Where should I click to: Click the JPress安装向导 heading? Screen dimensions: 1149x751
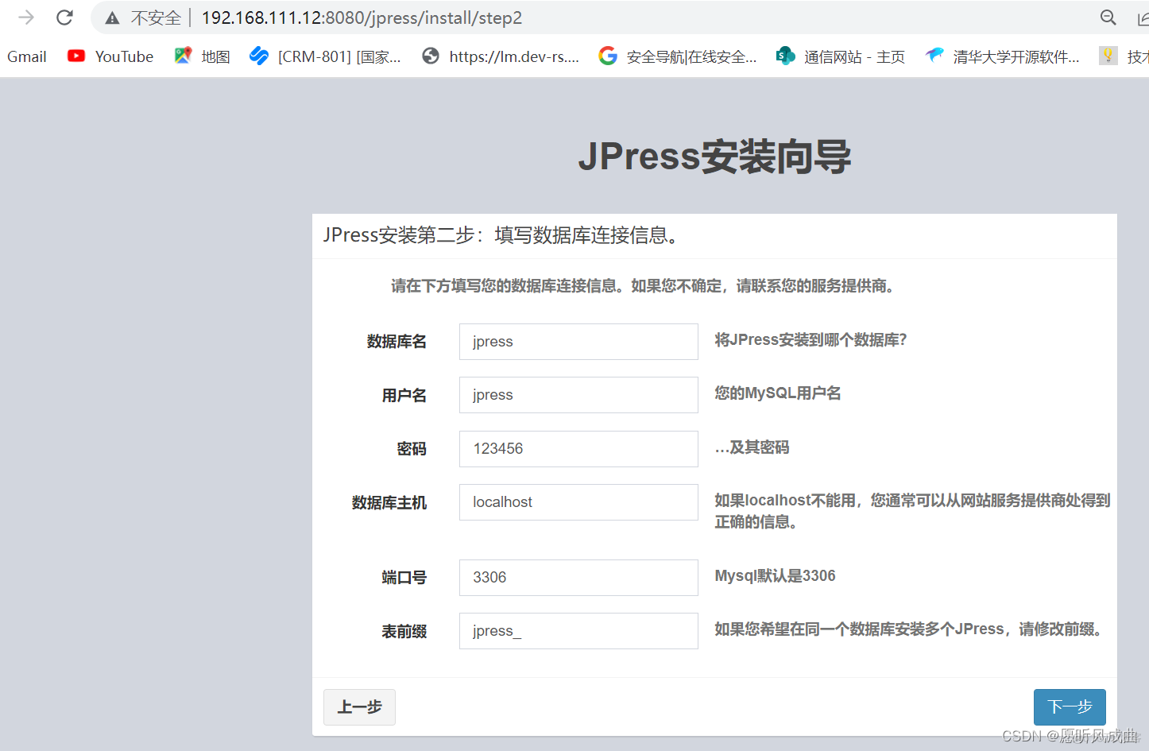714,157
